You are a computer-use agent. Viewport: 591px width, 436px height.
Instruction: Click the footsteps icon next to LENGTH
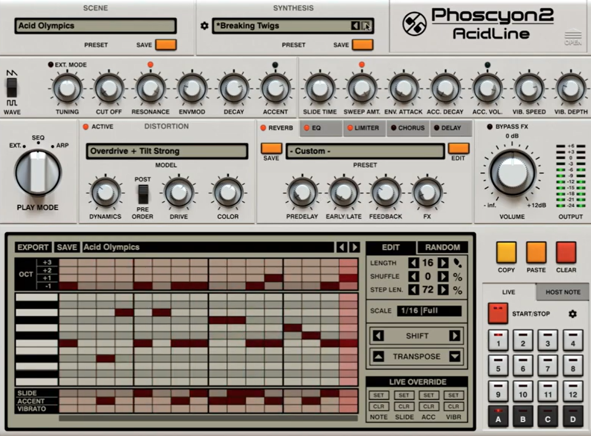457,262
